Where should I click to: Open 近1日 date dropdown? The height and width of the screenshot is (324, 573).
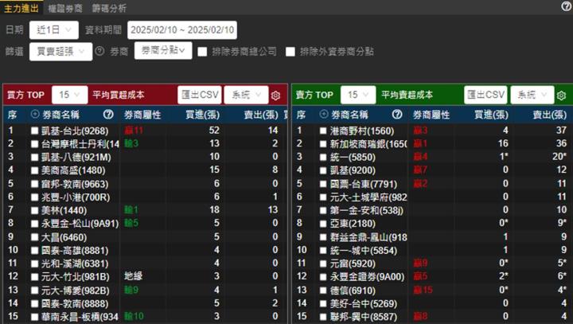pyautogui.click(x=54, y=30)
